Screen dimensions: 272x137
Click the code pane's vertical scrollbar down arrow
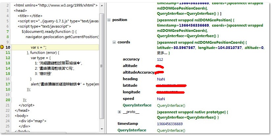(102, 129)
